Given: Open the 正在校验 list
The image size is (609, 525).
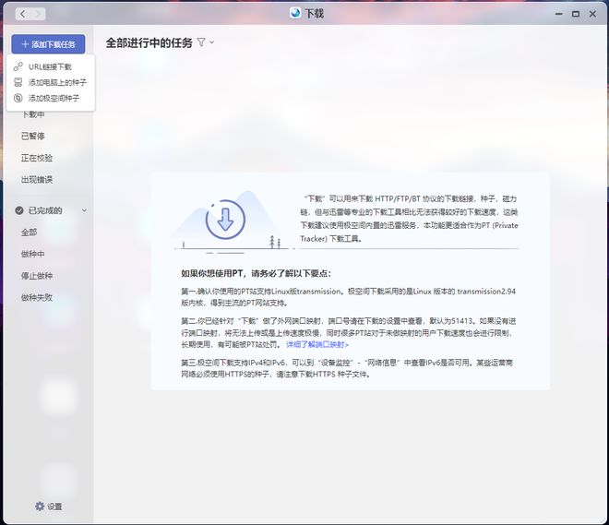Looking at the screenshot, I should (37, 158).
